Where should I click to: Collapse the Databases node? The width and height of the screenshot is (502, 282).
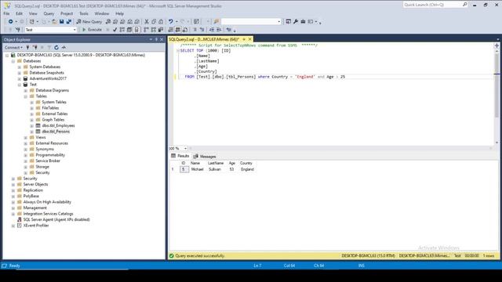[x=13, y=61]
